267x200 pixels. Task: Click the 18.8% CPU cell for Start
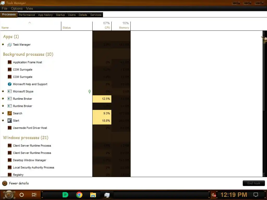click(x=102, y=121)
